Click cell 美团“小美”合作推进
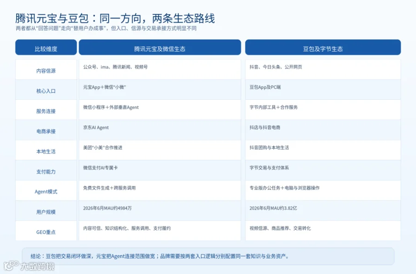The width and height of the screenshot is (416, 274). (x=160, y=150)
